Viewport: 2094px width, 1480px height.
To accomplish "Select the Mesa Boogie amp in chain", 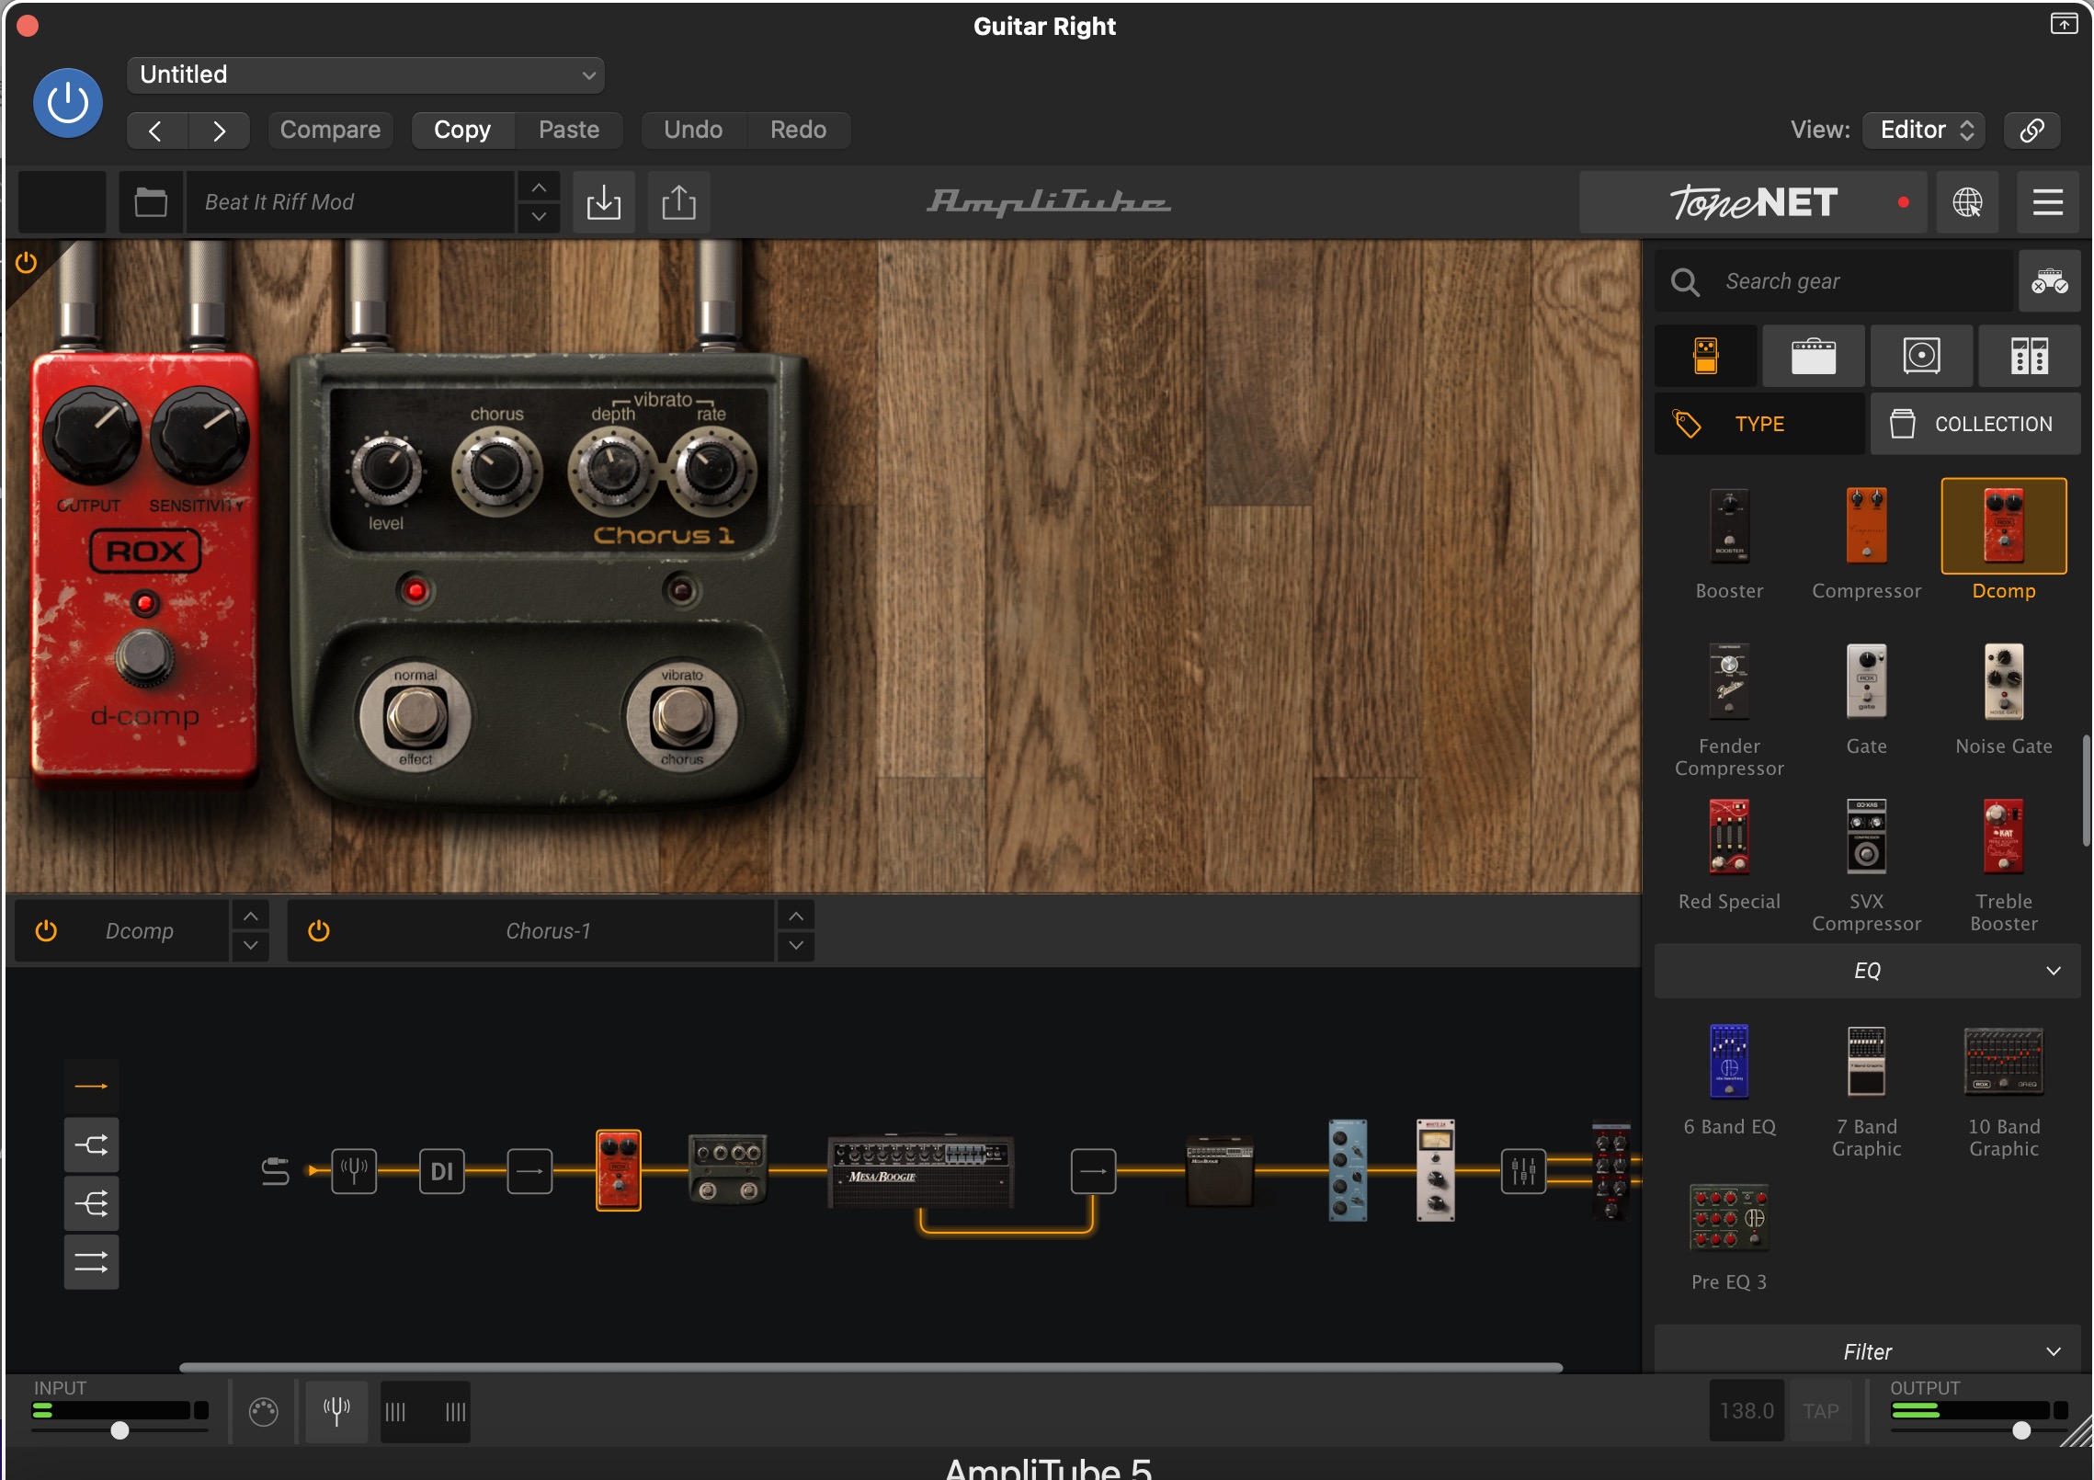I will click(x=920, y=1171).
